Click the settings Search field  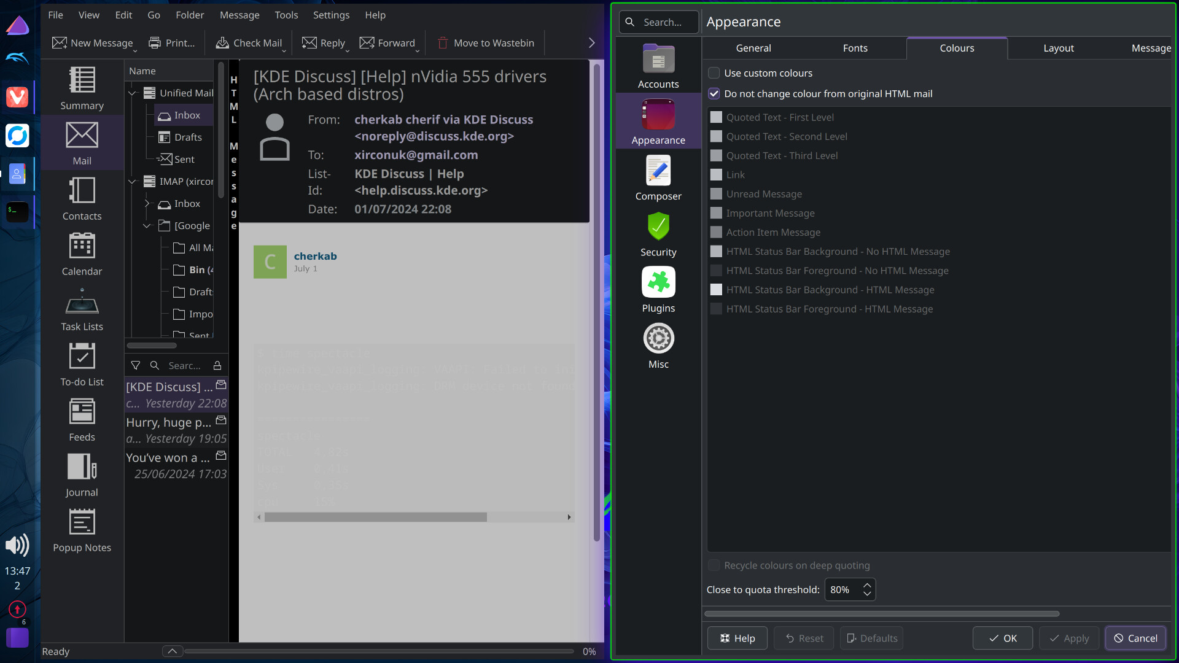659,22
